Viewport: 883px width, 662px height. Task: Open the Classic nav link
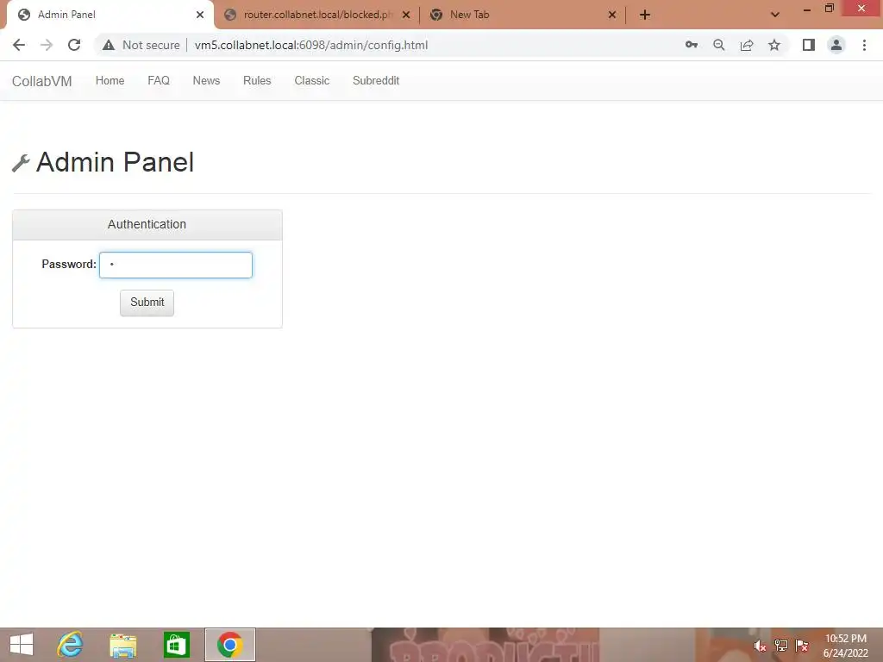point(311,80)
